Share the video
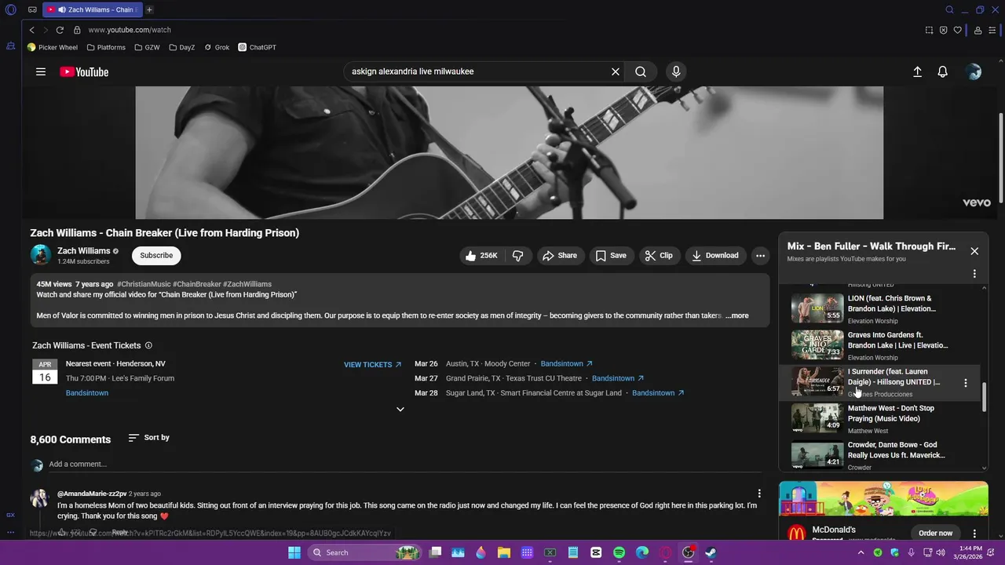The width and height of the screenshot is (1005, 565). [x=560, y=255]
